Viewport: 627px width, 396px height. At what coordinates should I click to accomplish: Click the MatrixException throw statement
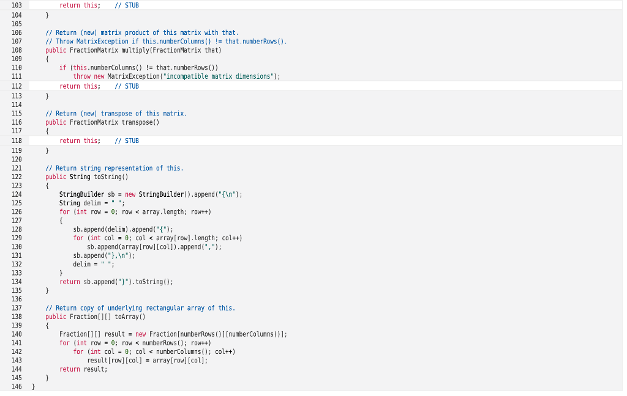click(x=176, y=76)
